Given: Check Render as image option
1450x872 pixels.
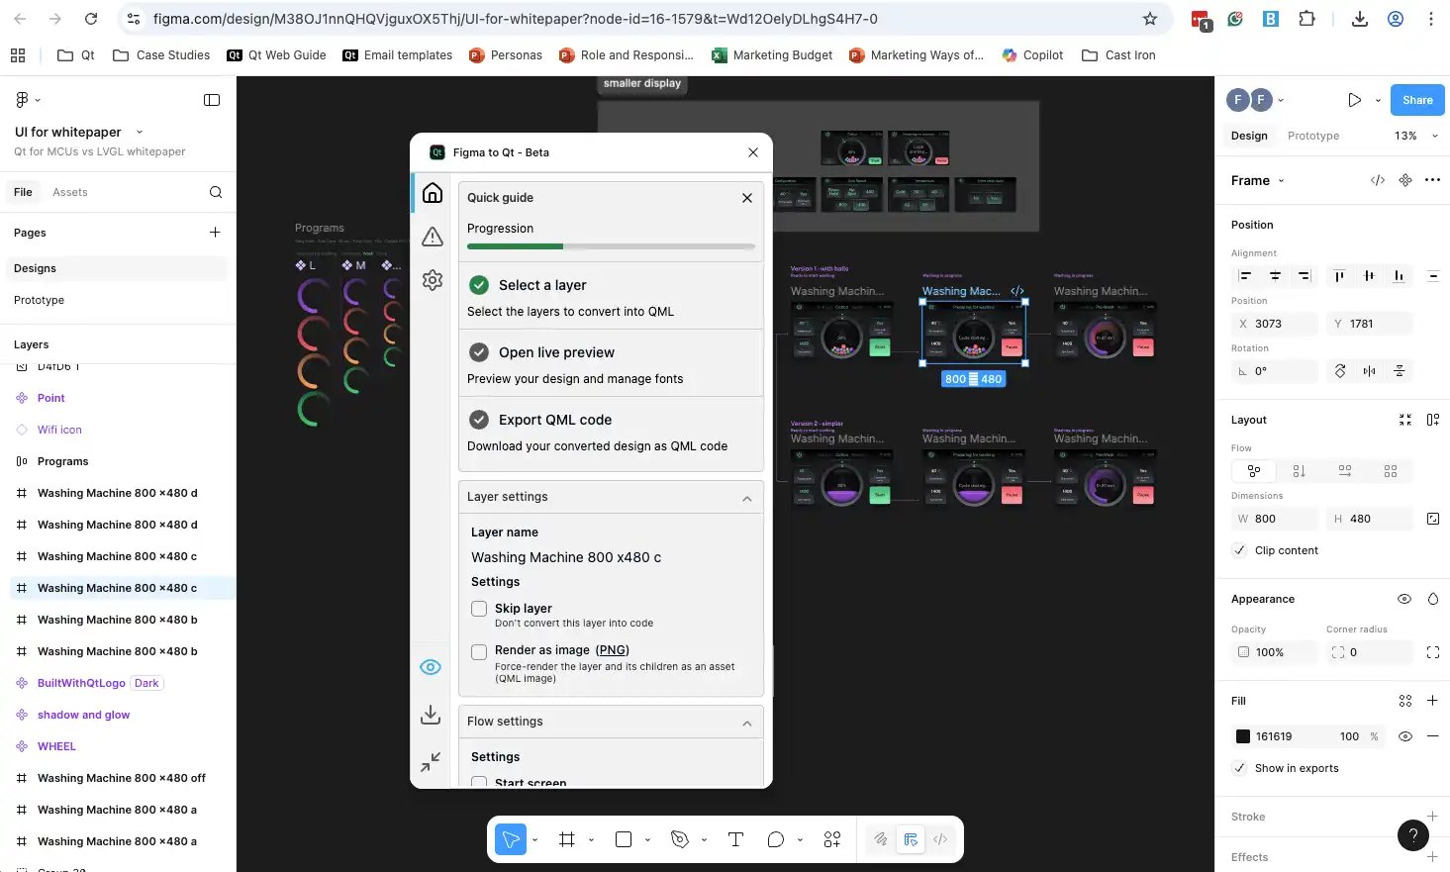Looking at the screenshot, I should tap(479, 652).
